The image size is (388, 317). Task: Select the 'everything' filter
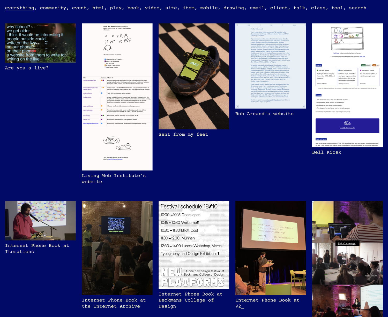(19, 8)
